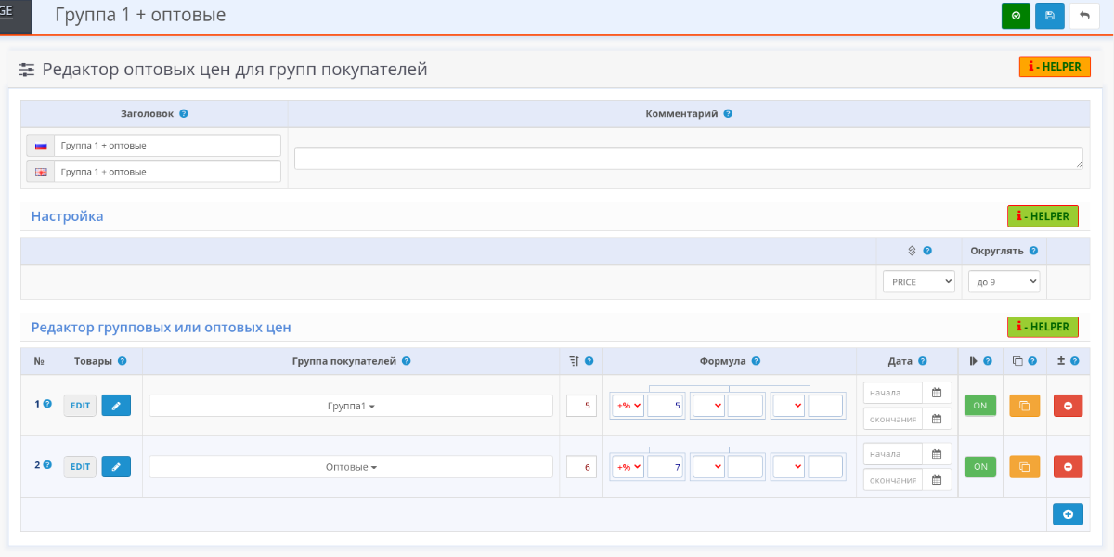Expand the Группа1 buyer group dropdown

tap(351, 406)
